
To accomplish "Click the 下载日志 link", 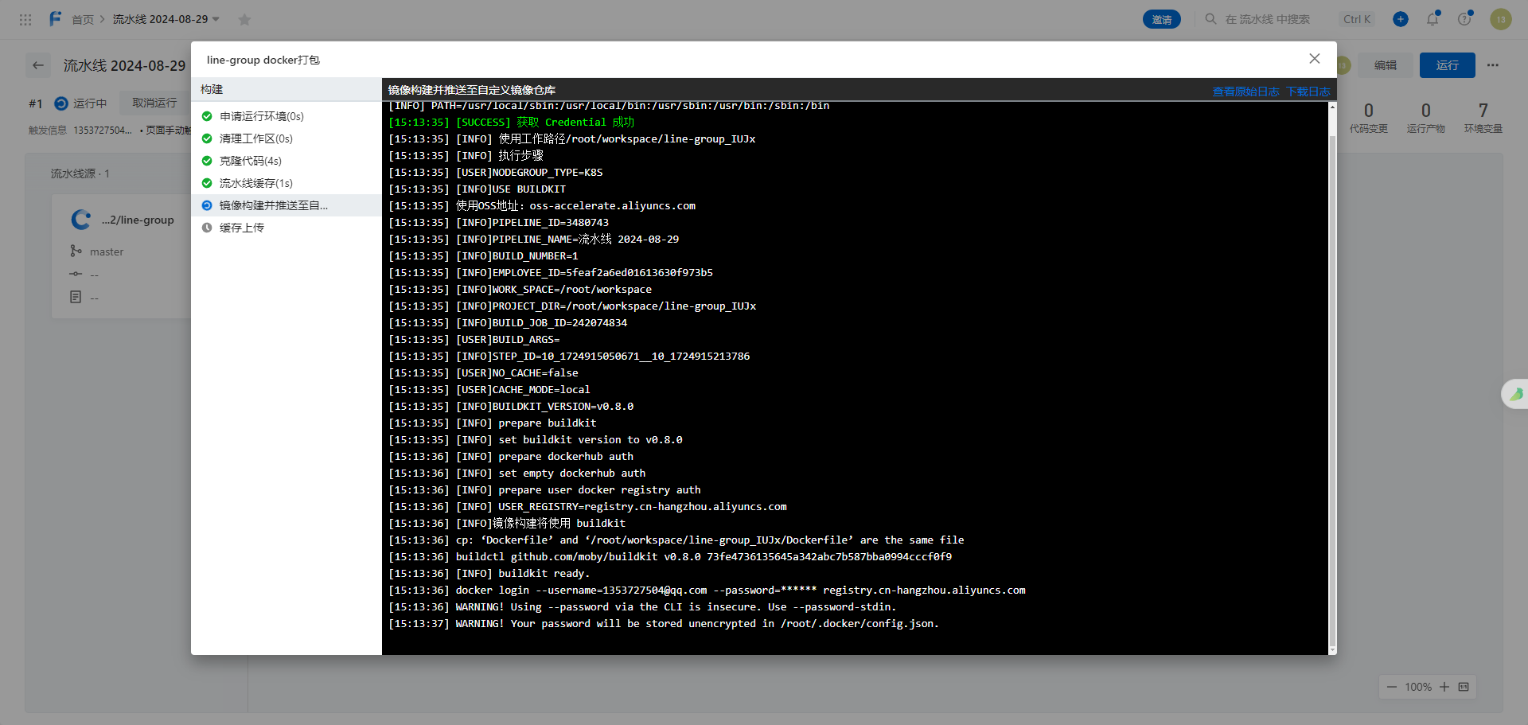I will pos(1308,92).
